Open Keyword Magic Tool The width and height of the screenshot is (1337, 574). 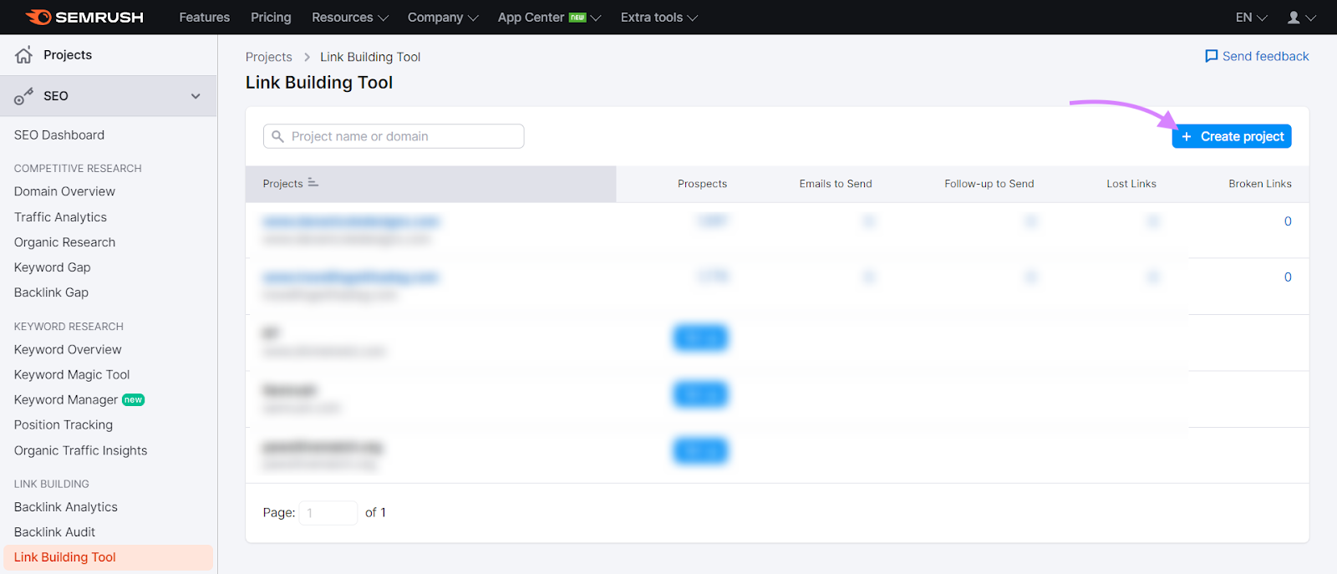pyautogui.click(x=72, y=374)
